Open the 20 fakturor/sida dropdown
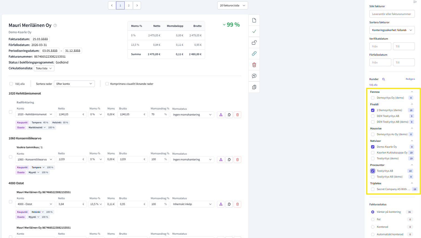The height and width of the screenshot is (238, 421). pos(233,6)
